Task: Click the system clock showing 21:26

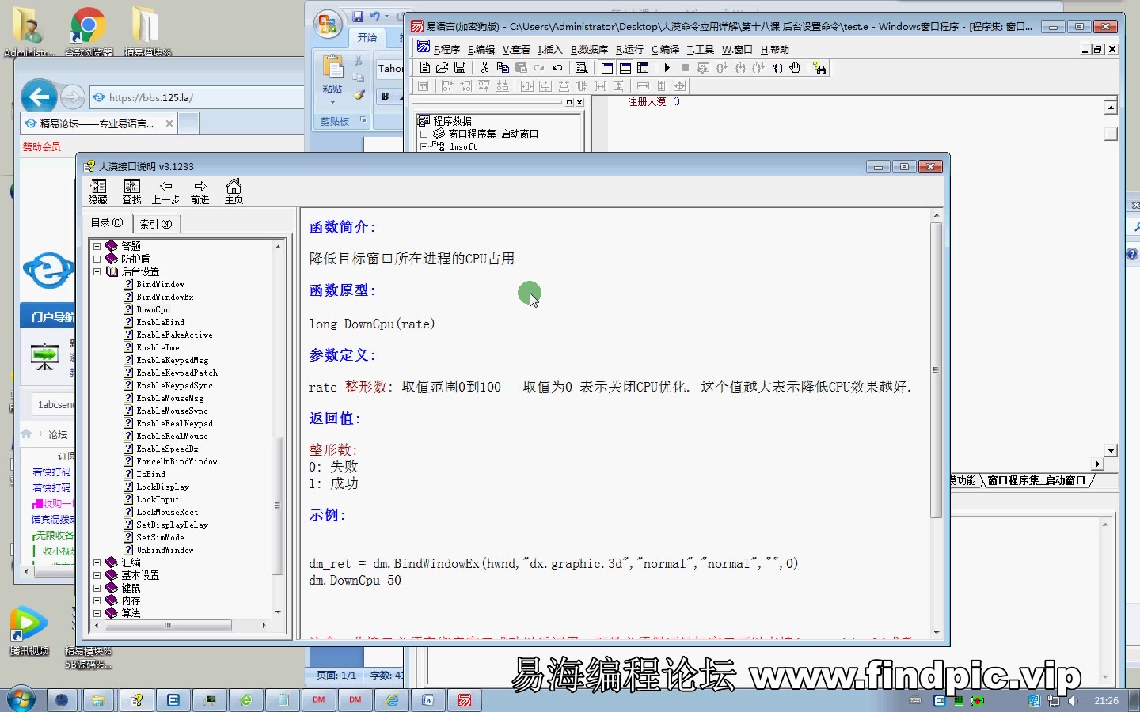Action: coord(1106,700)
